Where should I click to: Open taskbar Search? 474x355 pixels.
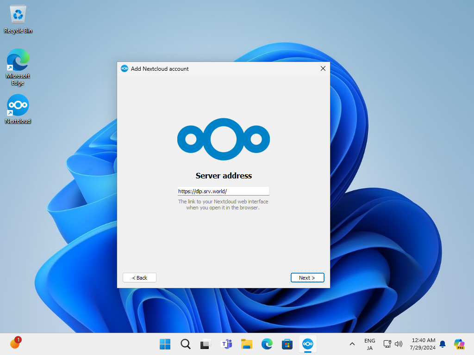pyautogui.click(x=185, y=344)
